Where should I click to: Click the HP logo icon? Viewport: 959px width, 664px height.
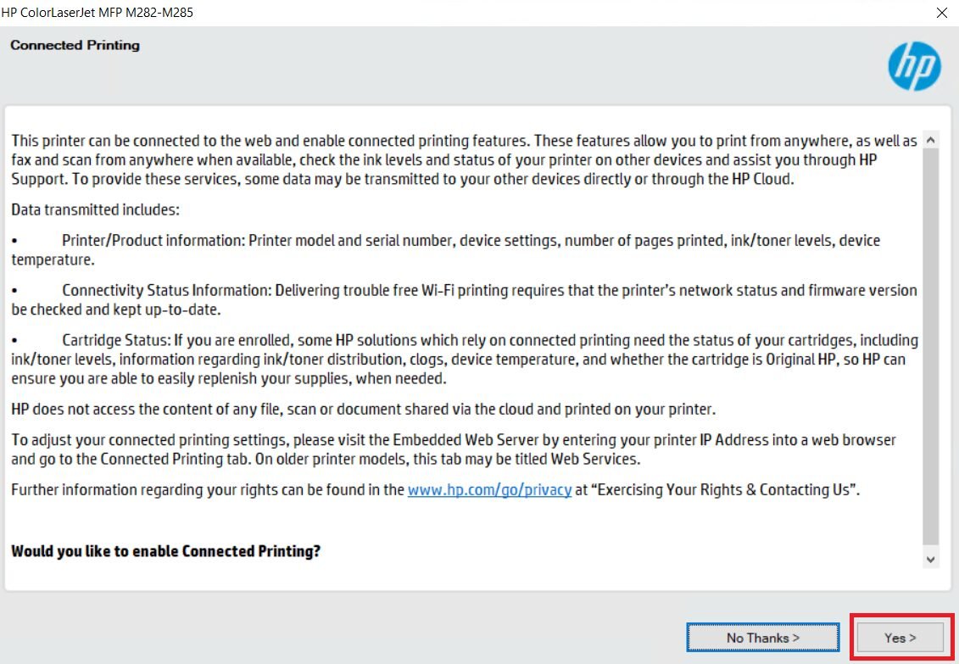[x=914, y=66]
